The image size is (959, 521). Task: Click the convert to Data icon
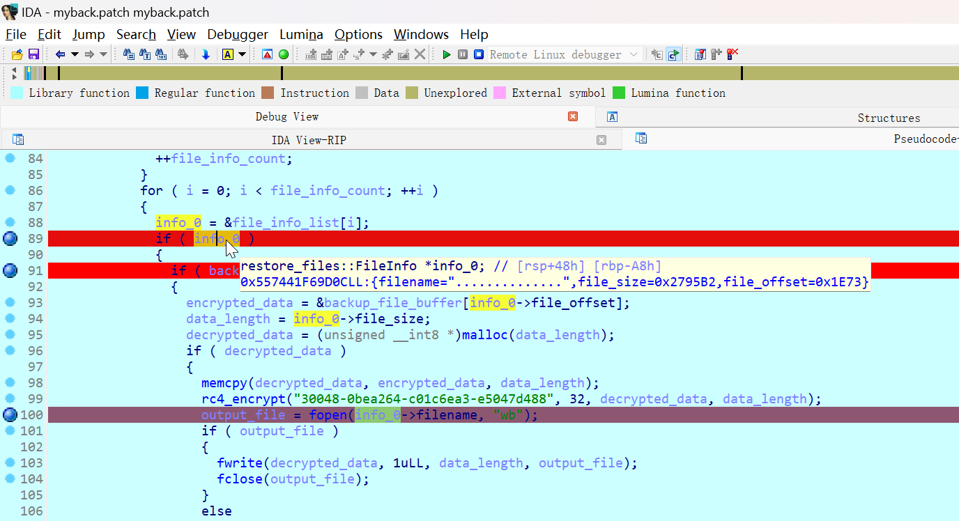click(x=327, y=54)
